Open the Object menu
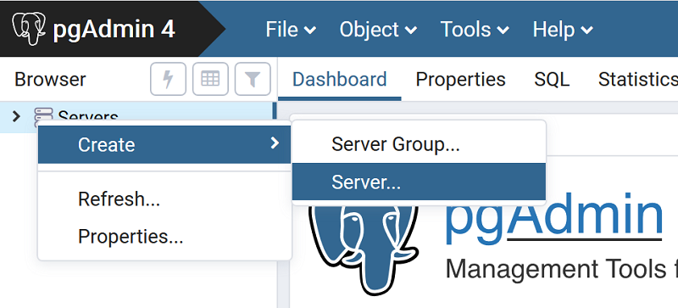The height and width of the screenshot is (308, 678). tap(378, 30)
